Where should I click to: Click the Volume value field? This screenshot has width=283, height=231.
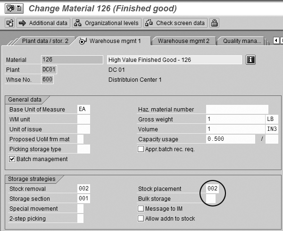235,129
